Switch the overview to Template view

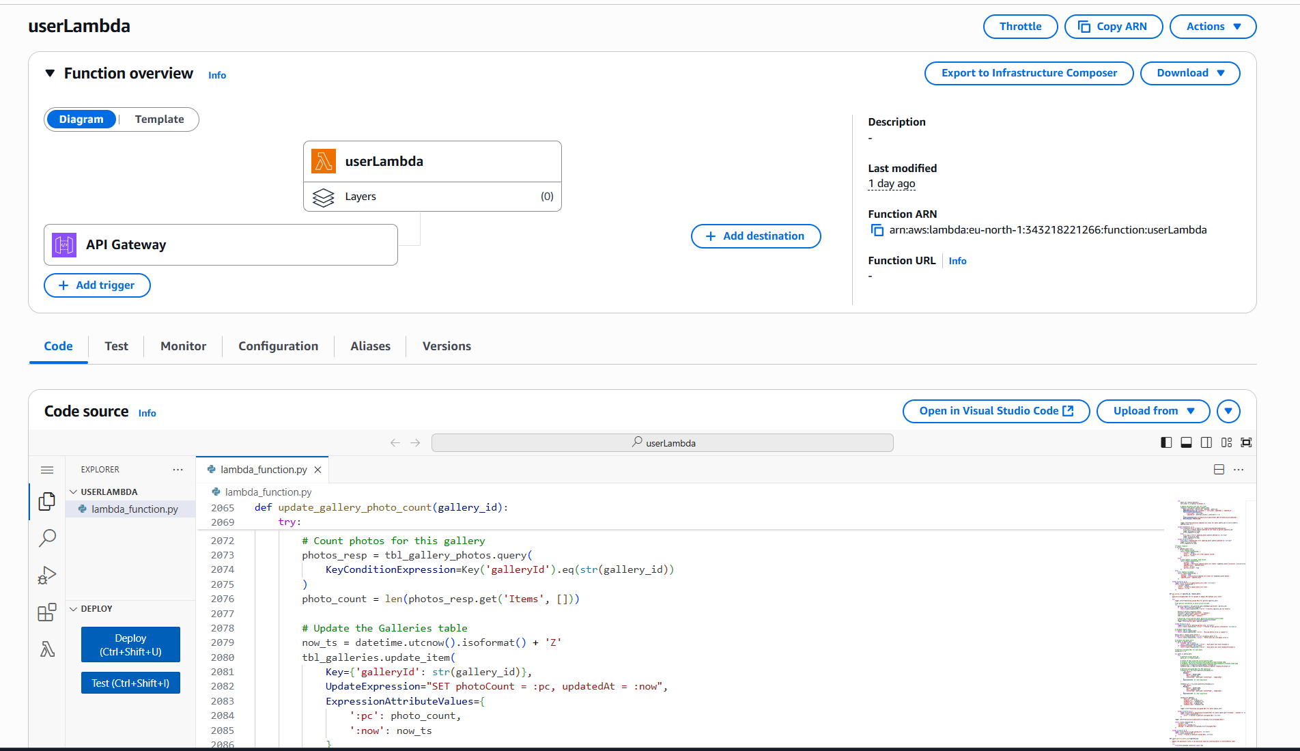pos(159,119)
